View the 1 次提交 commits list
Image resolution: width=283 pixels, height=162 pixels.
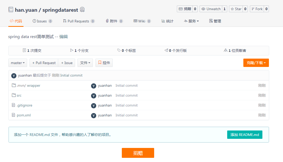(32, 51)
